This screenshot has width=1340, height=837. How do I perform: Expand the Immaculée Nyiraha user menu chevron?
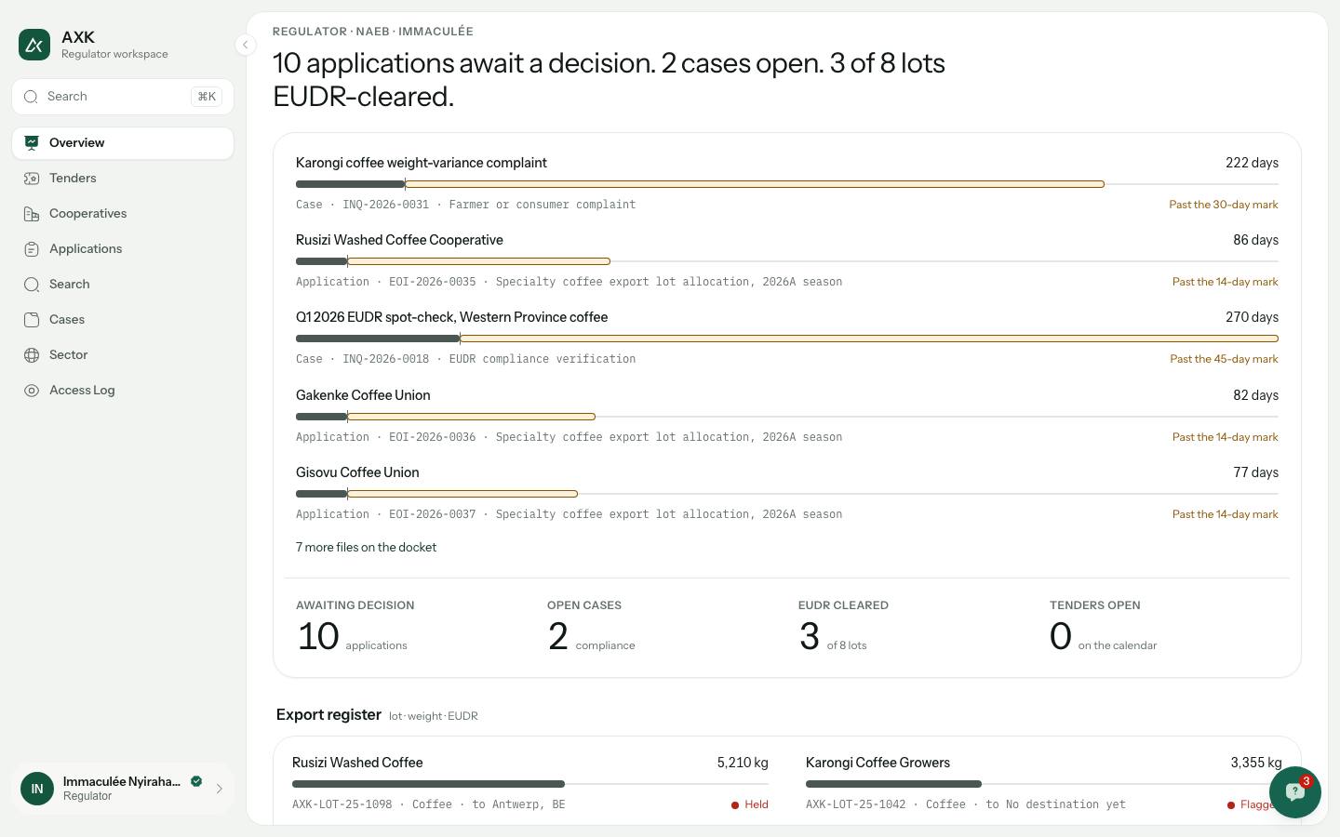pyautogui.click(x=220, y=789)
